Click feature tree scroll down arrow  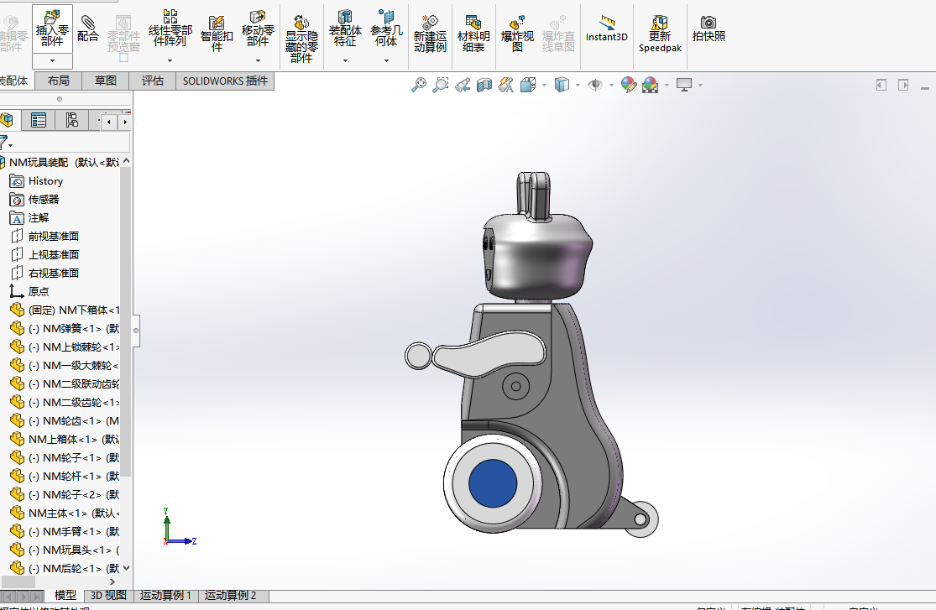126,568
